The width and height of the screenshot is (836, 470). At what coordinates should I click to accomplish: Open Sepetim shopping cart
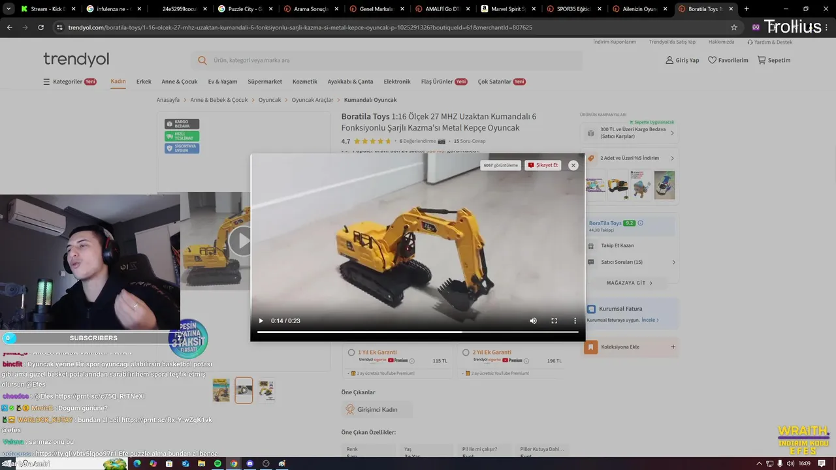point(774,60)
